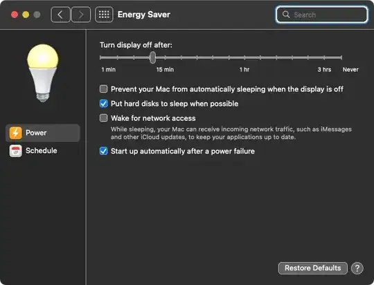The image size is (374, 285).
Task: Close the window with the red button
Action: pos(15,15)
